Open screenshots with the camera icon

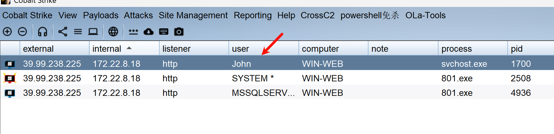click(179, 32)
